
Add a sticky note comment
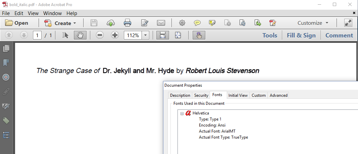coord(197,23)
